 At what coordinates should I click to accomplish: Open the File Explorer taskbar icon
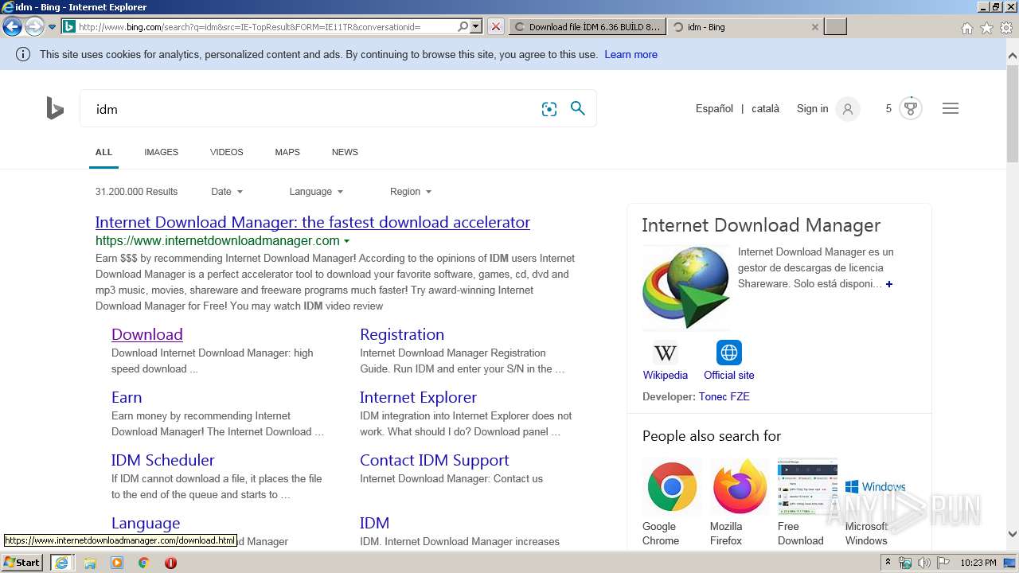click(x=90, y=563)
